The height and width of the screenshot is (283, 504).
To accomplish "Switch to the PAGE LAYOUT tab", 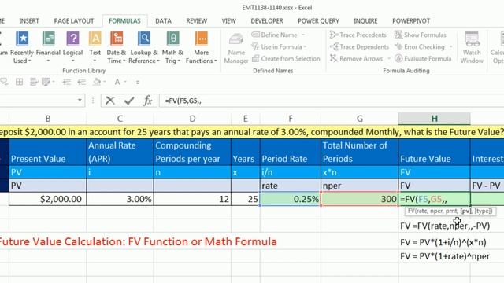I will 74,21.
